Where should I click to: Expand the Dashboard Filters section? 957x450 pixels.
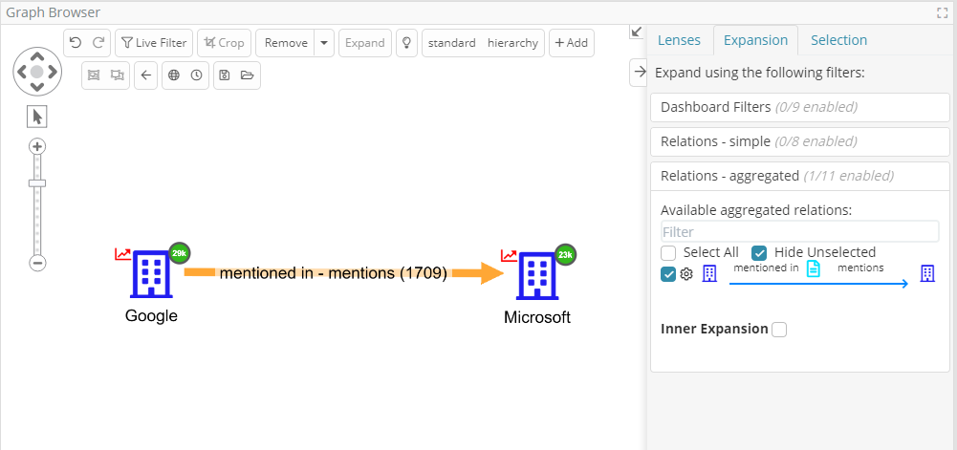(800, 107)
